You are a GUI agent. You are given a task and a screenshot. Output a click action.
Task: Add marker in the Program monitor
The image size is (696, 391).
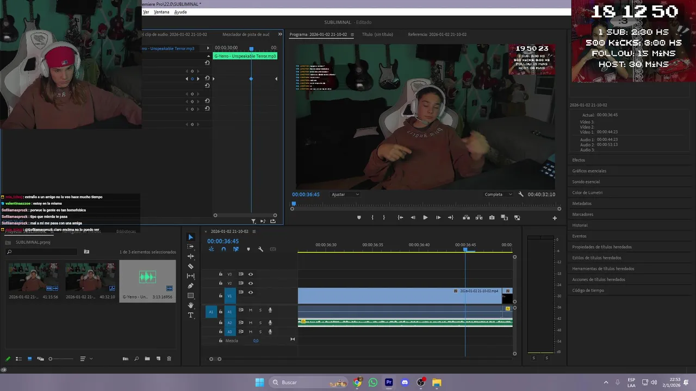point(358,218)
